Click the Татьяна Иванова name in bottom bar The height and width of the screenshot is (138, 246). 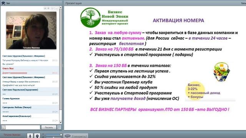pyautogui.click(x=12, y=135)
